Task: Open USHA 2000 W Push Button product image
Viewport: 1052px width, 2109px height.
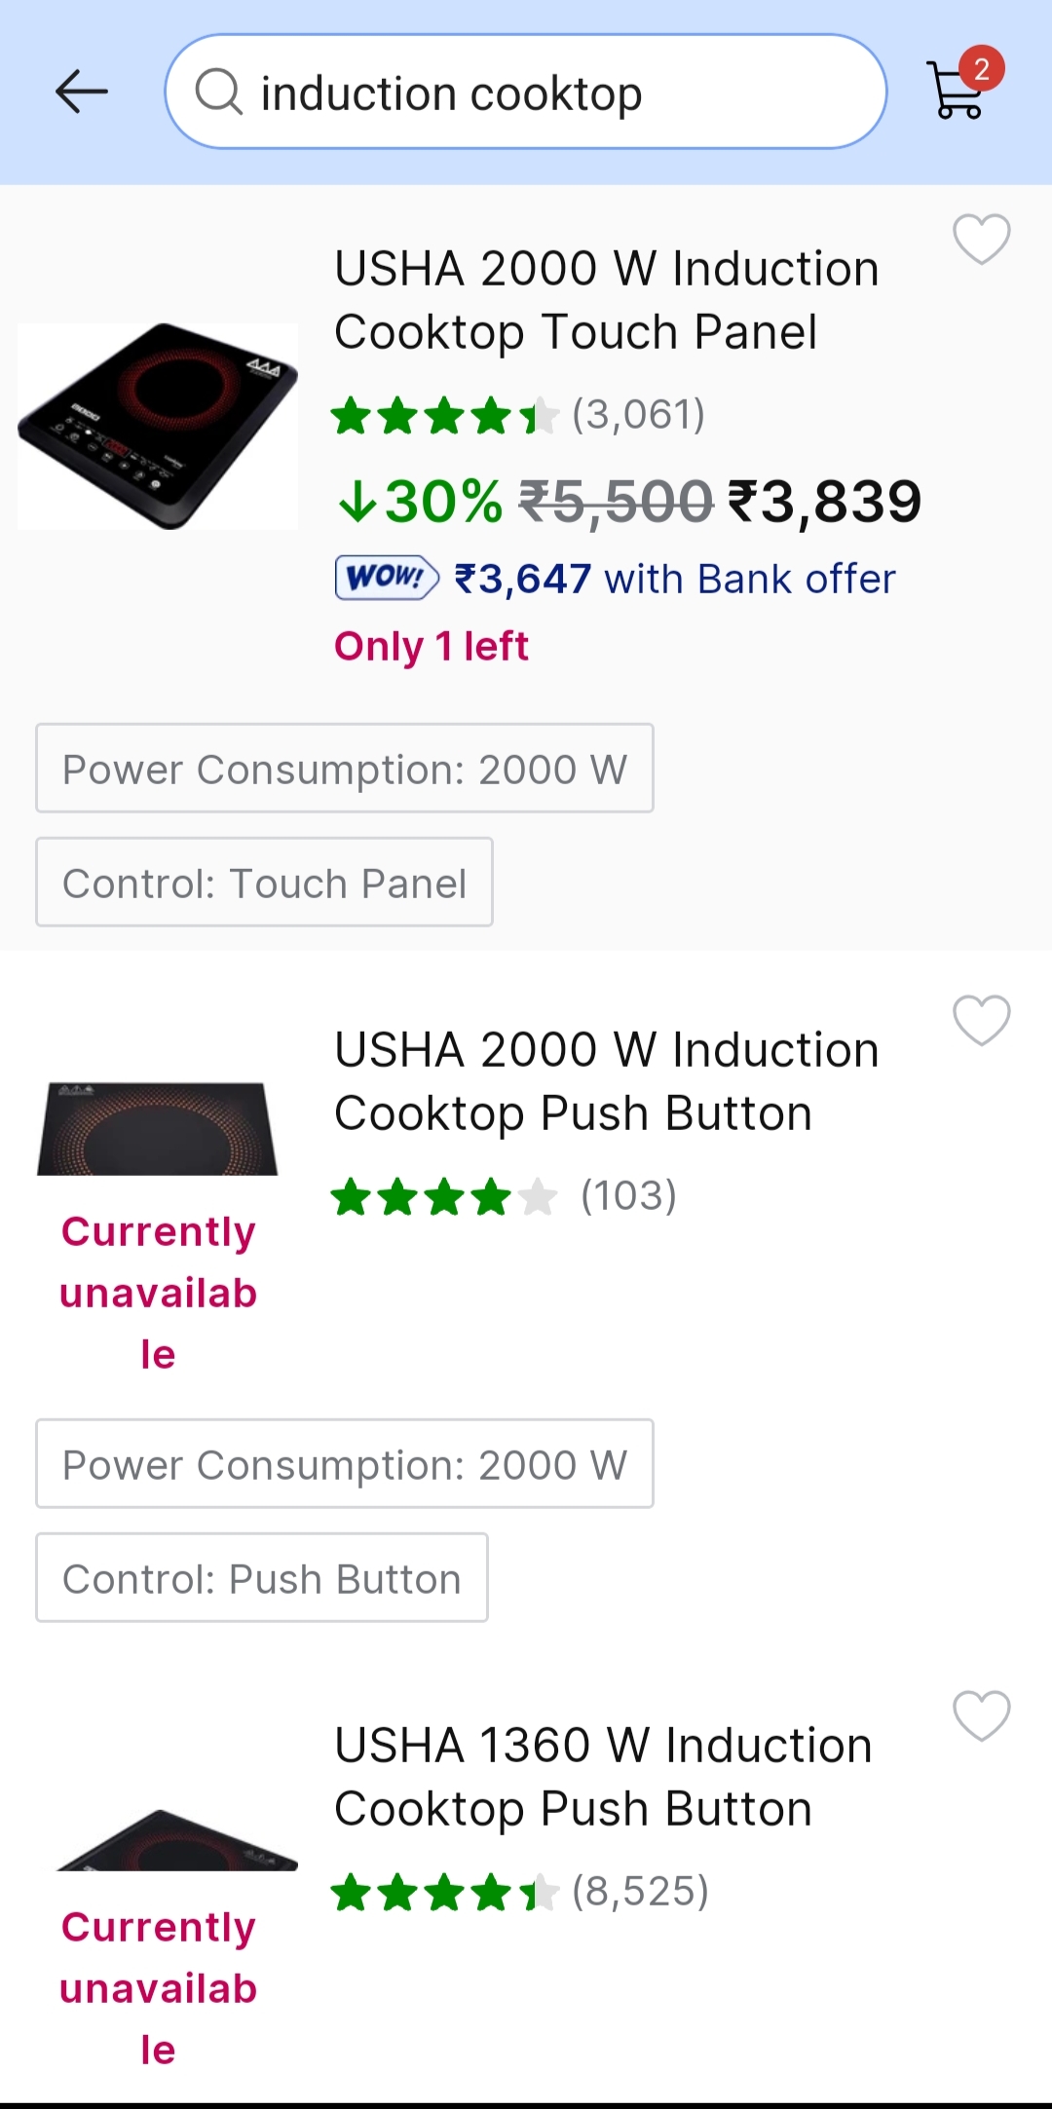Action: point(158,1128)
